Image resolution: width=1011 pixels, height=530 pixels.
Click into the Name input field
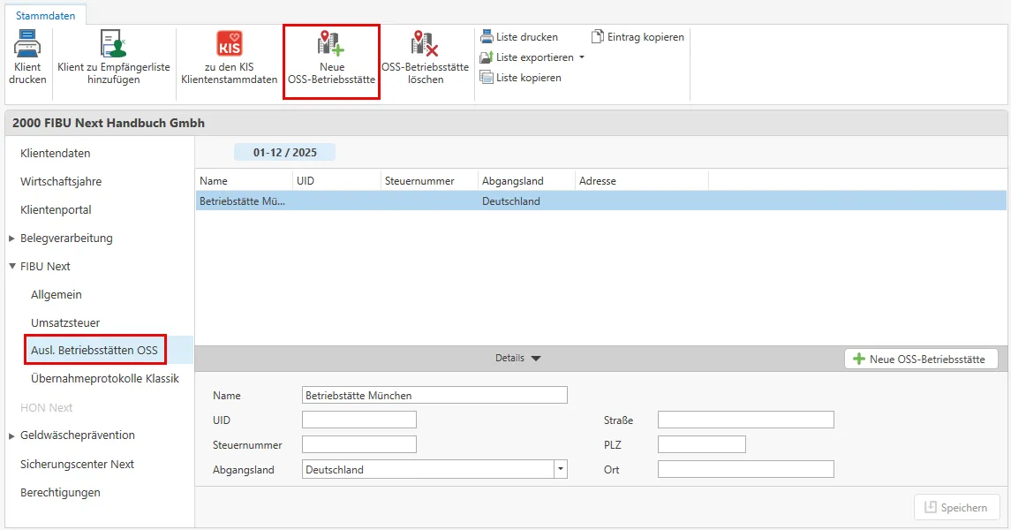pyautogui.click(x=434, y=395)
